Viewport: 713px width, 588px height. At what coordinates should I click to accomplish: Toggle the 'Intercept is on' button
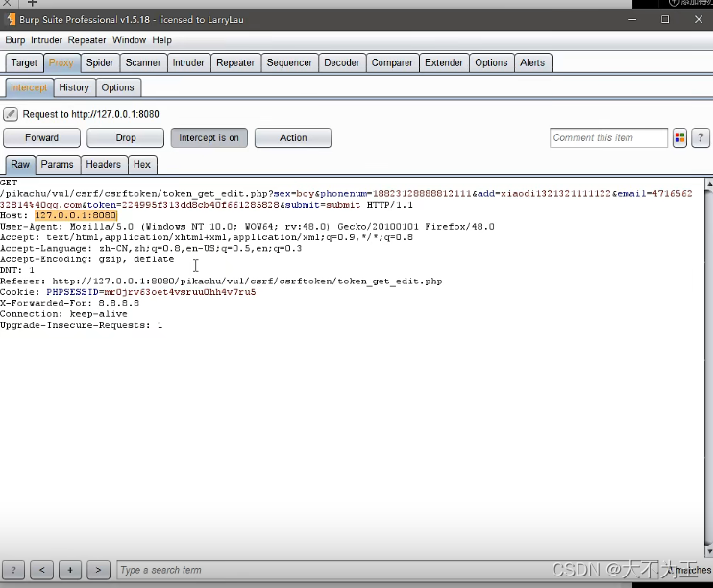209,137
